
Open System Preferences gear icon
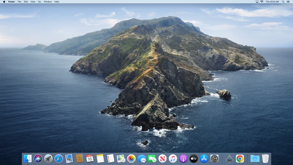click(x=214, y=158)
